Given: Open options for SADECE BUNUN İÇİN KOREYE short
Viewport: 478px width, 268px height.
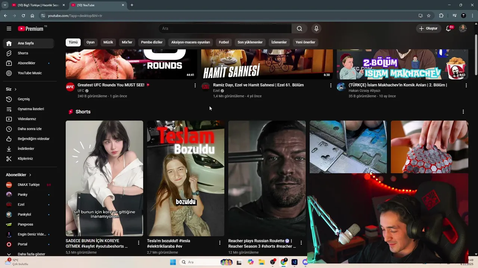Looking at the screenshot, I should click(139, 243).
